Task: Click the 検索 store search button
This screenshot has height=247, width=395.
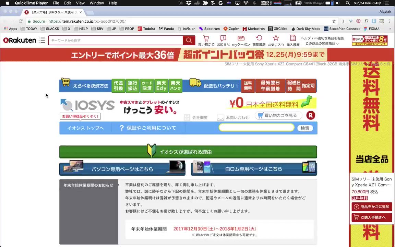Action: pyautogui.click(x=305, y=128)
